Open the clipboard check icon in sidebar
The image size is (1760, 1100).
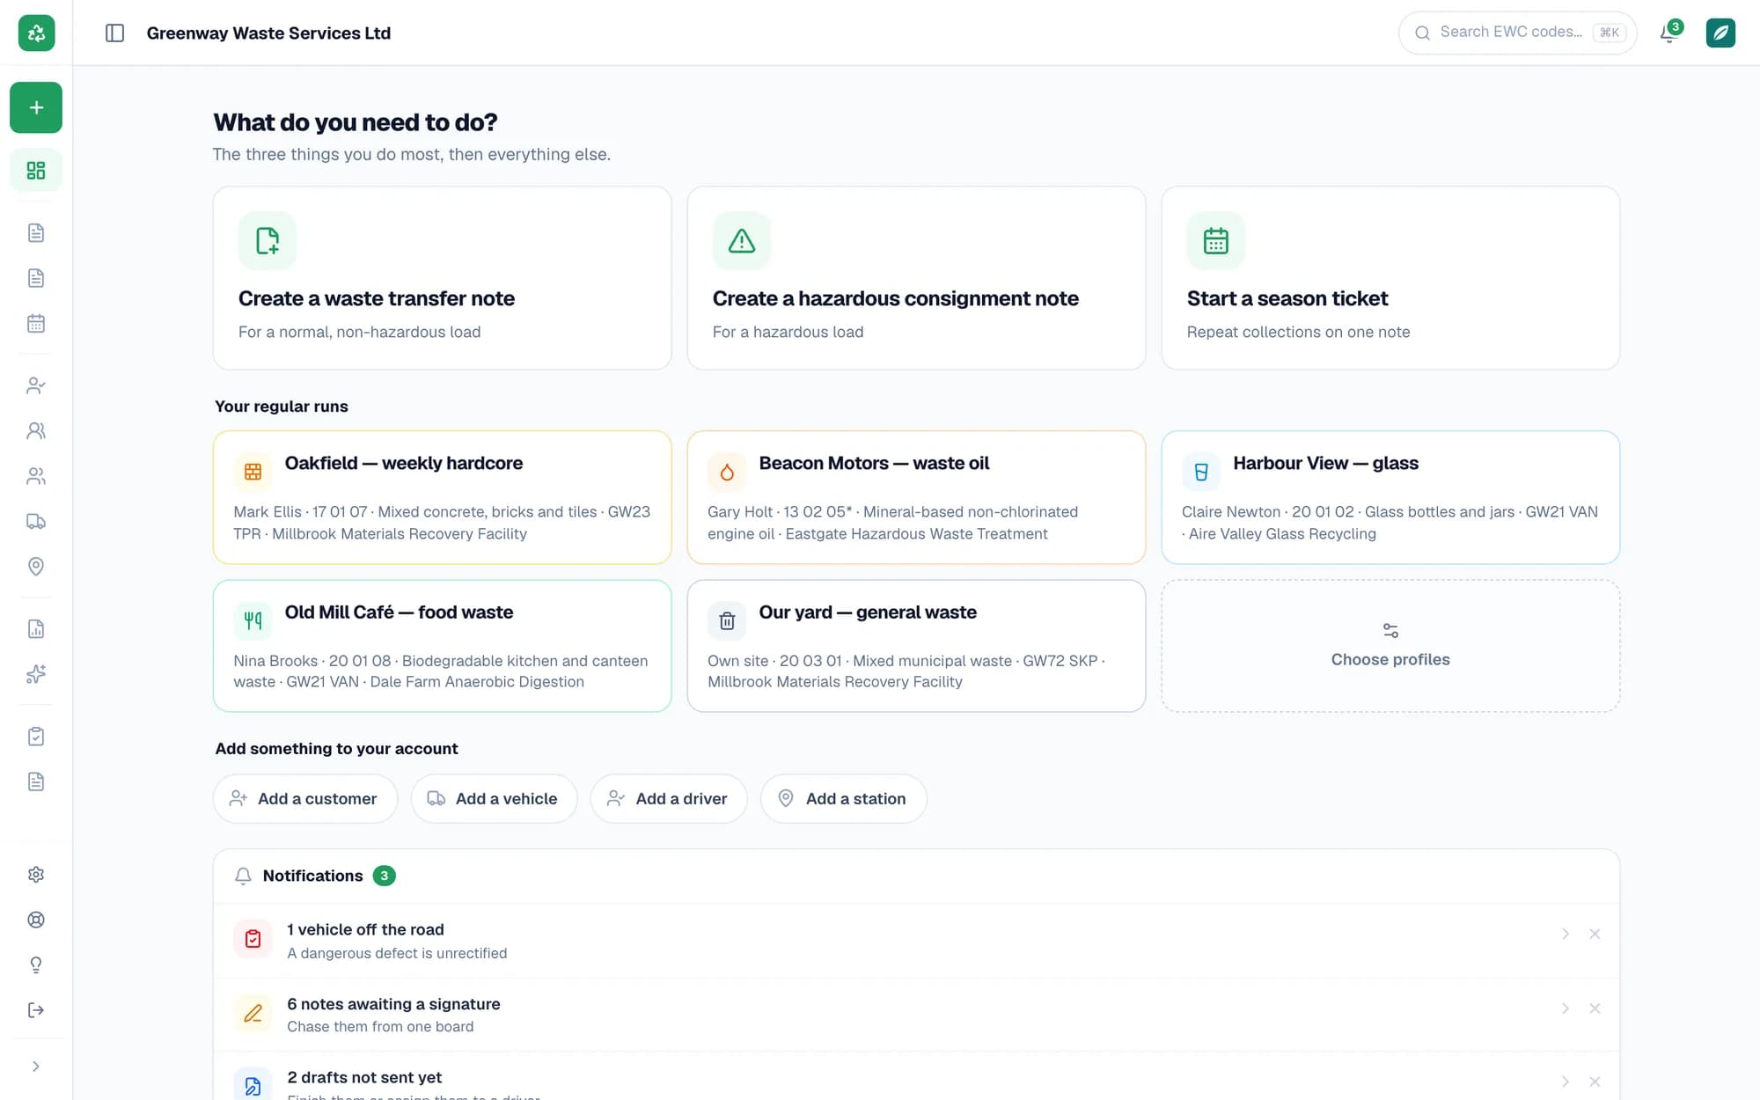point(36,737)
